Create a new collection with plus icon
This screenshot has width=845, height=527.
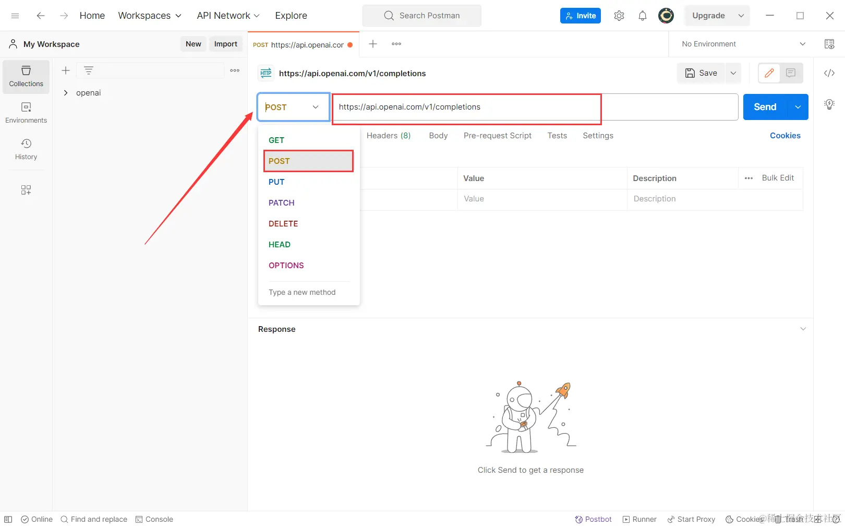pos(66,70)
